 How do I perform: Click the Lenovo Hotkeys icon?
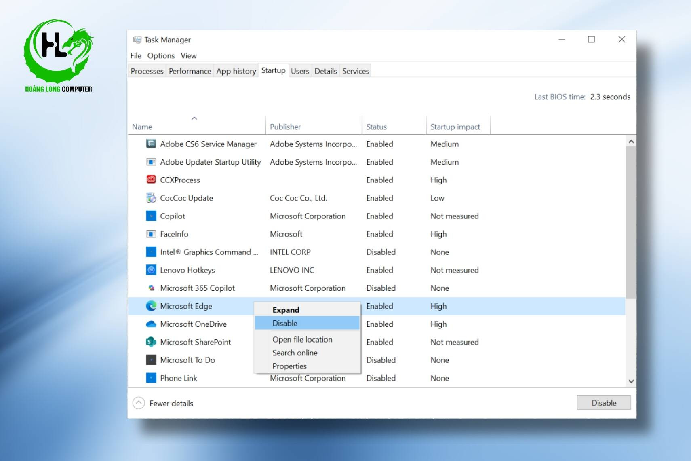151,270
